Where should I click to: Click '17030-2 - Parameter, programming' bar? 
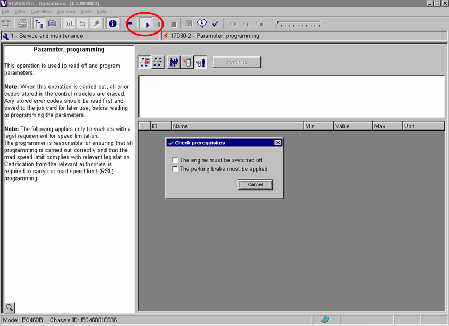304,36
